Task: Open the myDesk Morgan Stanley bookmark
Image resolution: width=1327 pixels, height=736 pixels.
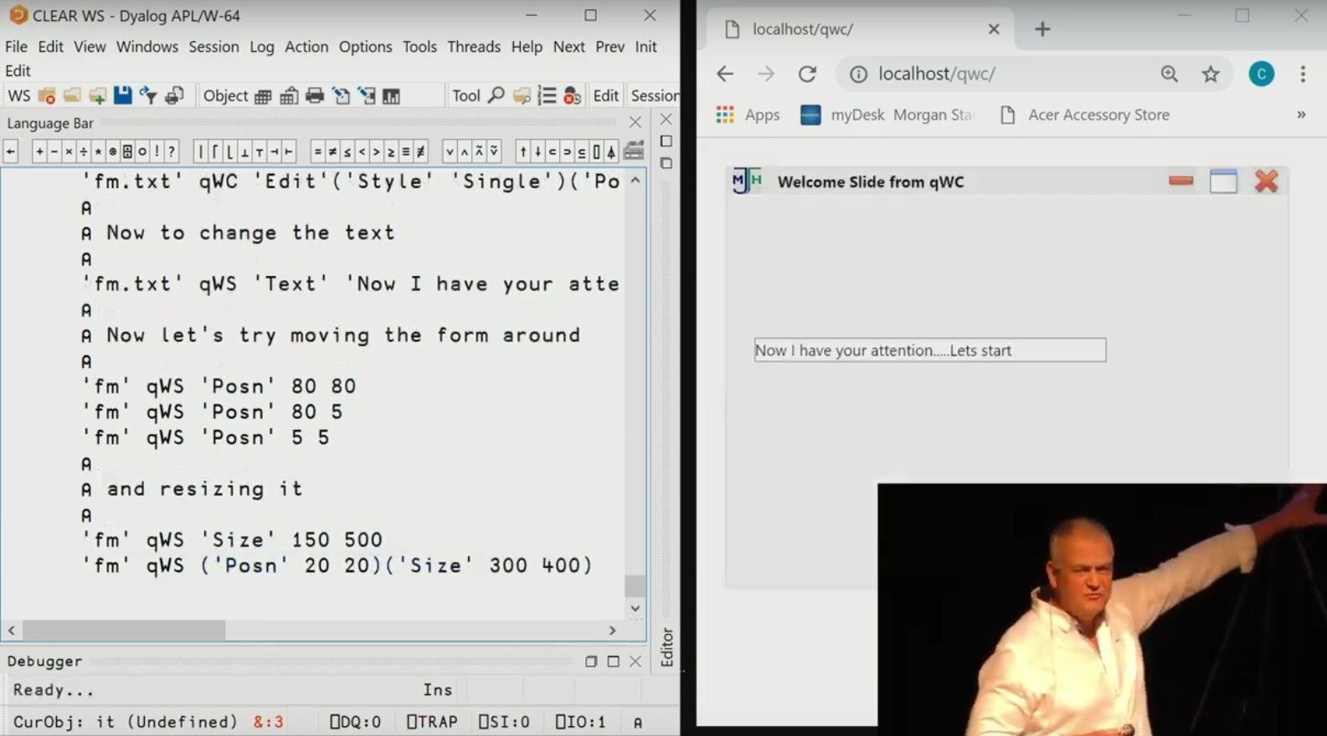Action: 887,115
